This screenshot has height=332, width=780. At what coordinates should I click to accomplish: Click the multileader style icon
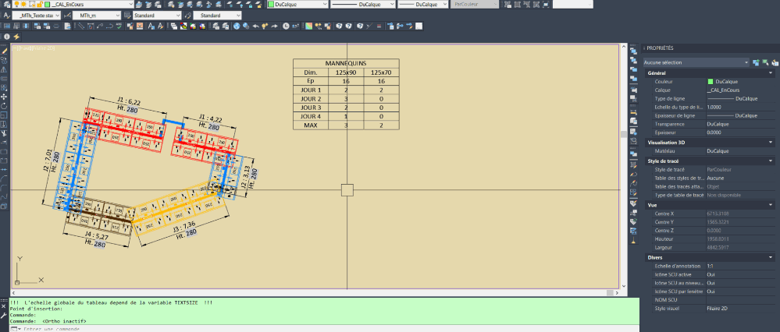[187, 16]
